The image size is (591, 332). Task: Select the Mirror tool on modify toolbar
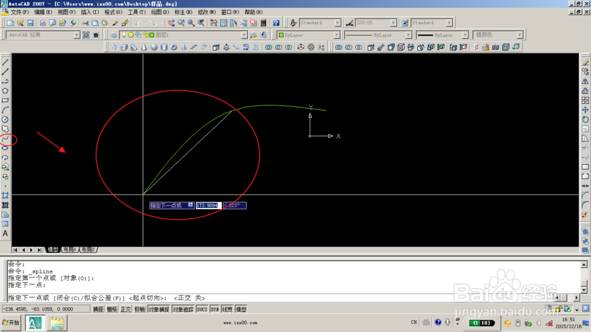[585, 82]
